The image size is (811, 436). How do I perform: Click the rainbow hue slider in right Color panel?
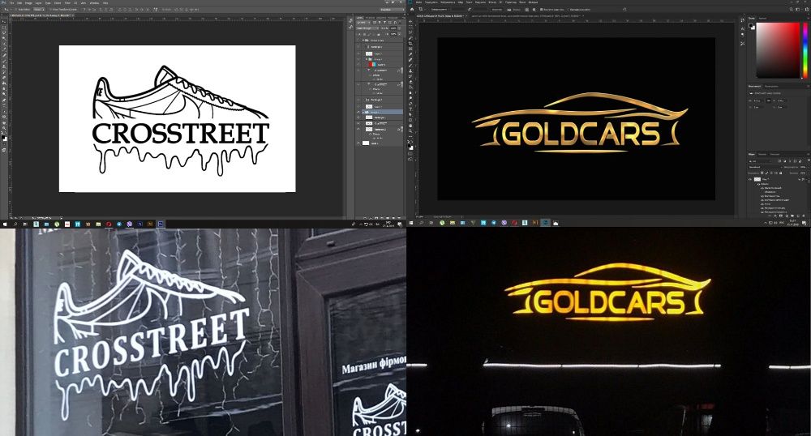pos(805,50)
